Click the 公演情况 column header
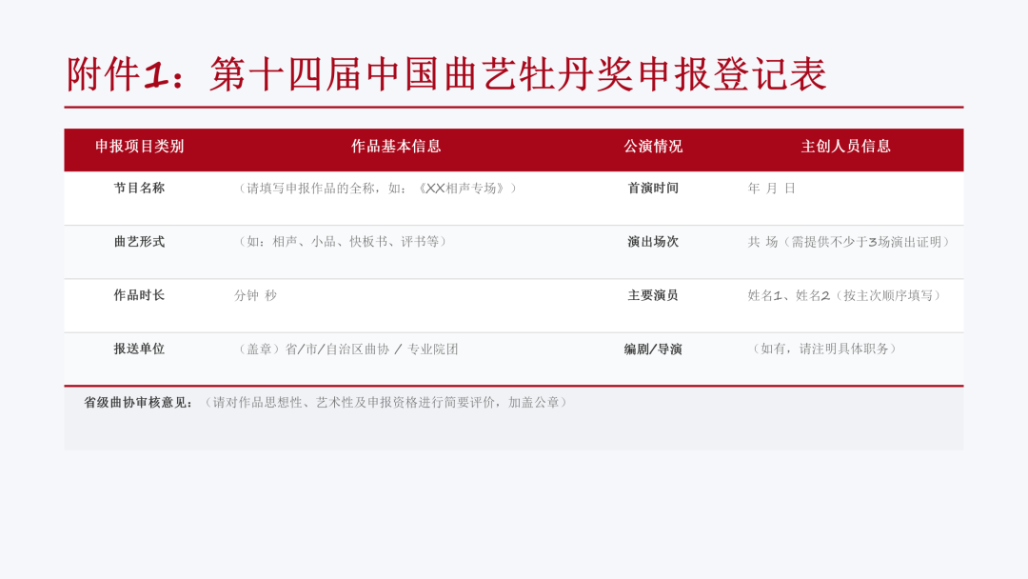 pyautogui.click(x=653, y=147)
